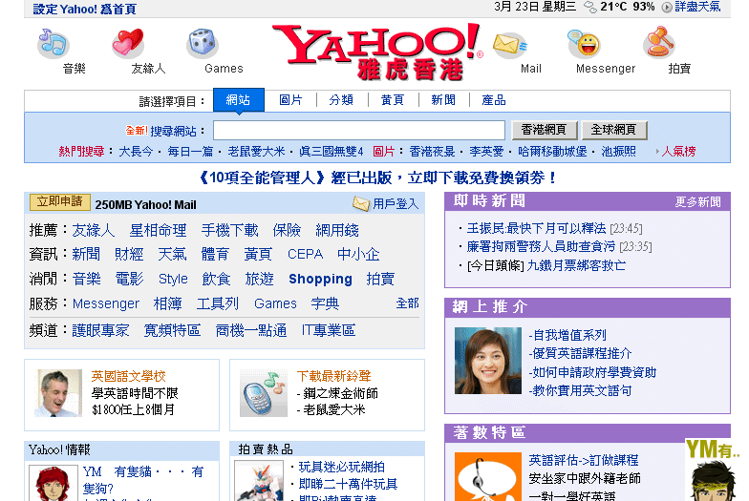Open the 玩具迷必玩網拍 auction link
Viewport: 749px width, 501px height.
(342, 468)
